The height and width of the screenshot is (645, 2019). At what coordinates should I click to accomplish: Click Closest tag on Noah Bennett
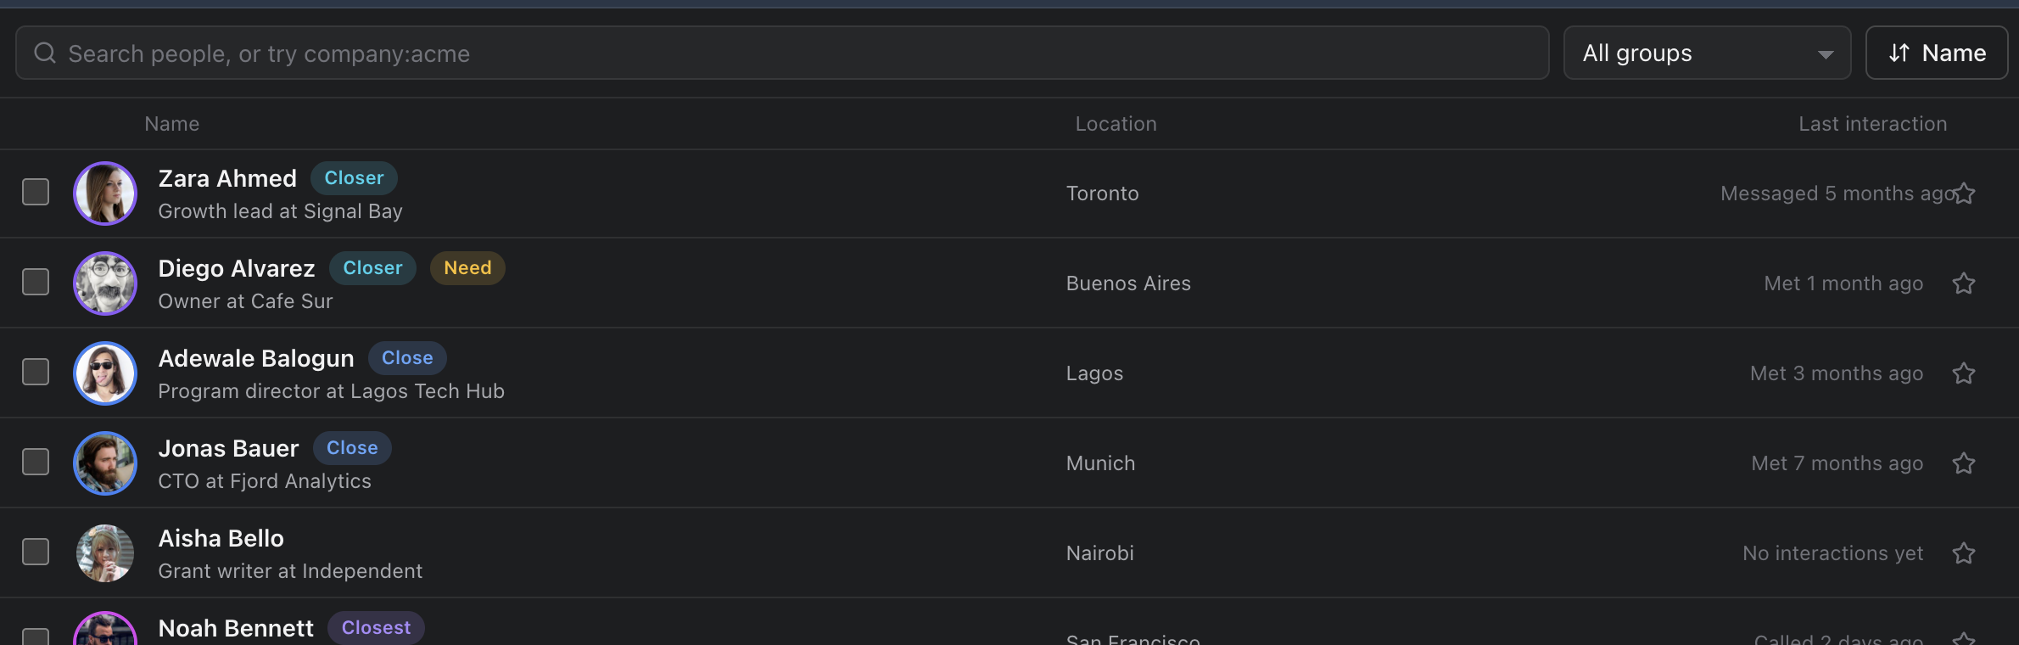coord(376,628)
